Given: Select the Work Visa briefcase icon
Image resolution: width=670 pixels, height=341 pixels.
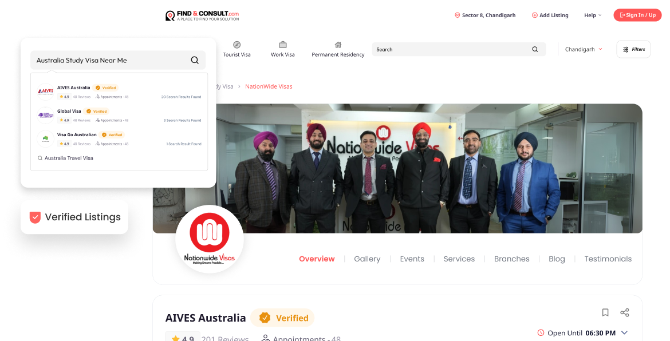Looking at the screenshot, I should coord(282,45).
